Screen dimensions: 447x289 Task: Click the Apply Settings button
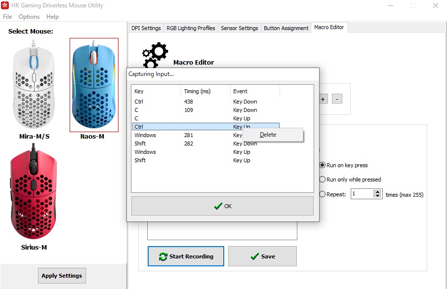pos(62,276)
